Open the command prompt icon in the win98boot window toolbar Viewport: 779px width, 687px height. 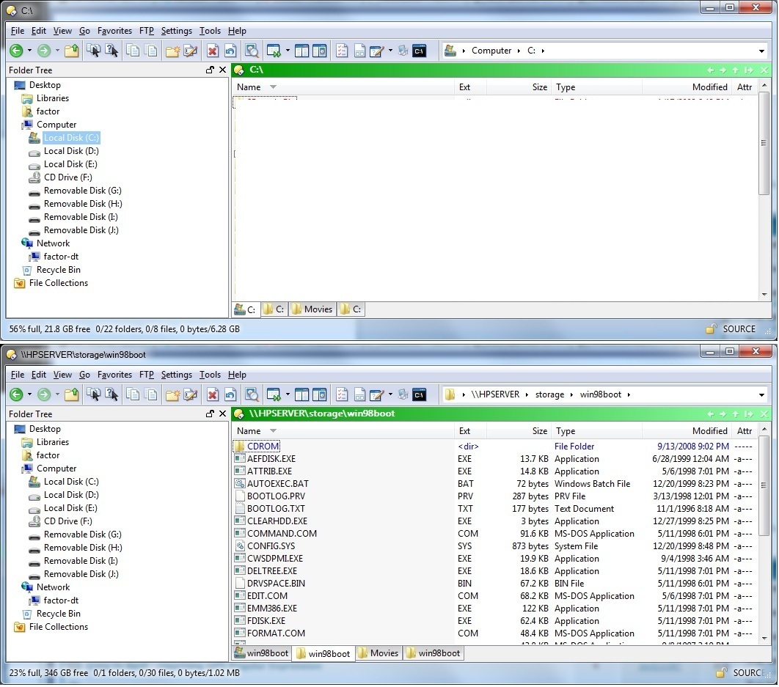pyautogui.click(x=420, y=395)
